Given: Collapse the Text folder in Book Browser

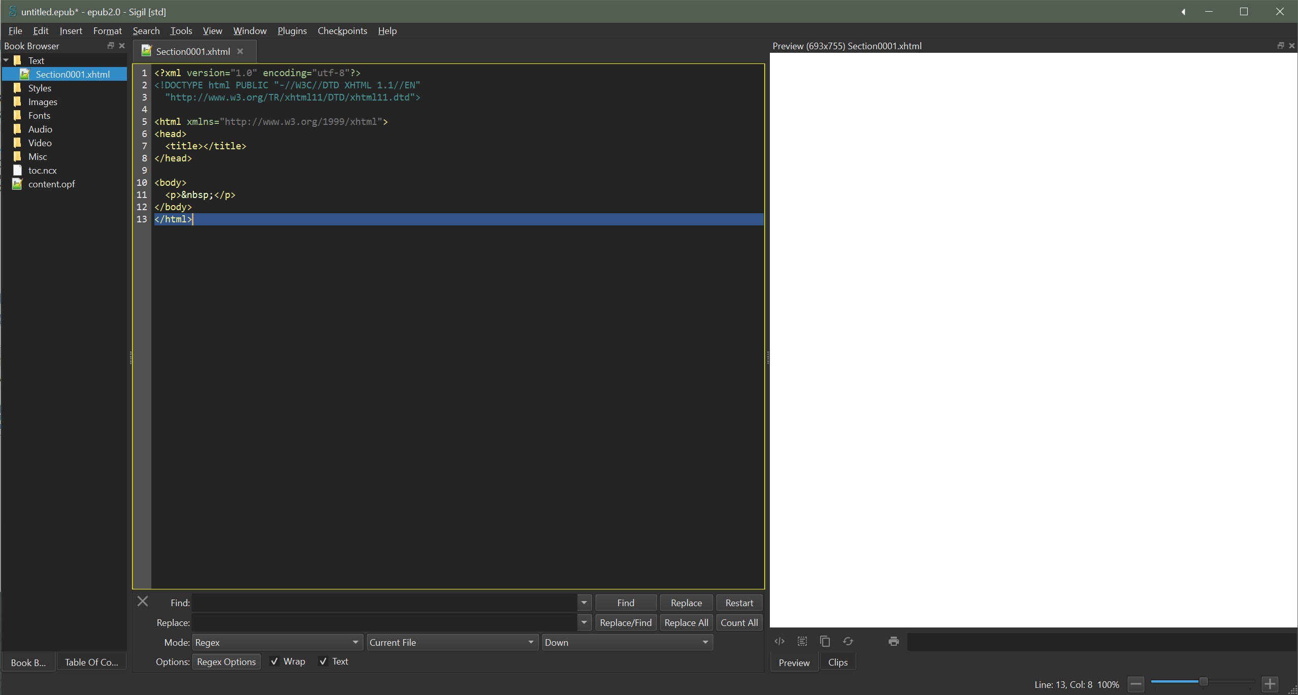Looking at the screenshot, I should 6,60.
